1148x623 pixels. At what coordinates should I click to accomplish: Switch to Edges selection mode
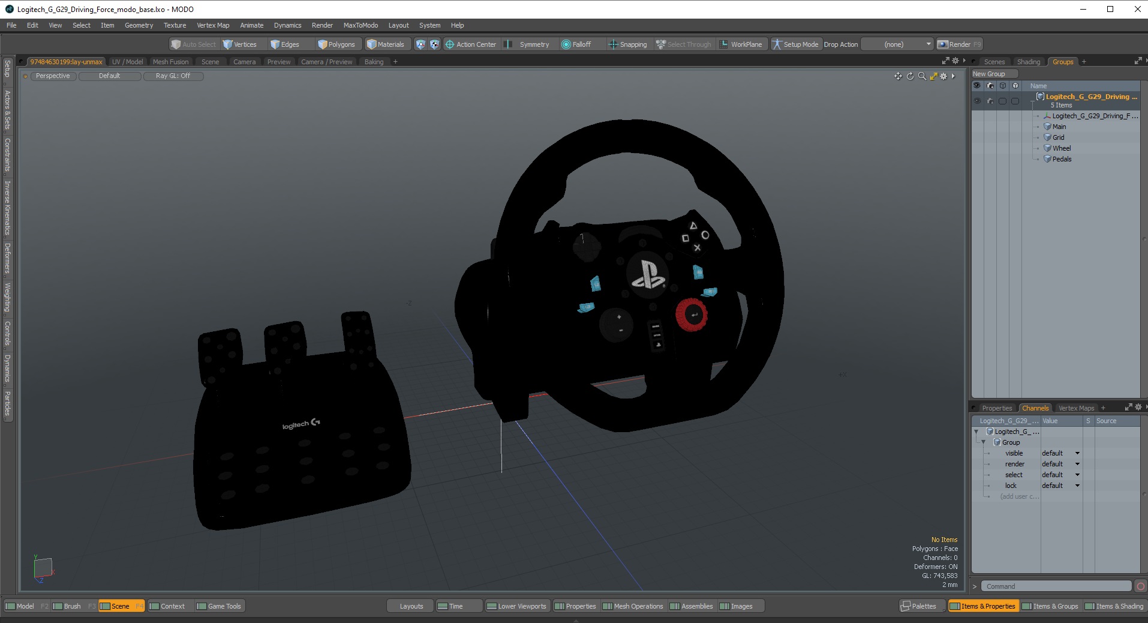pos(285,44)
